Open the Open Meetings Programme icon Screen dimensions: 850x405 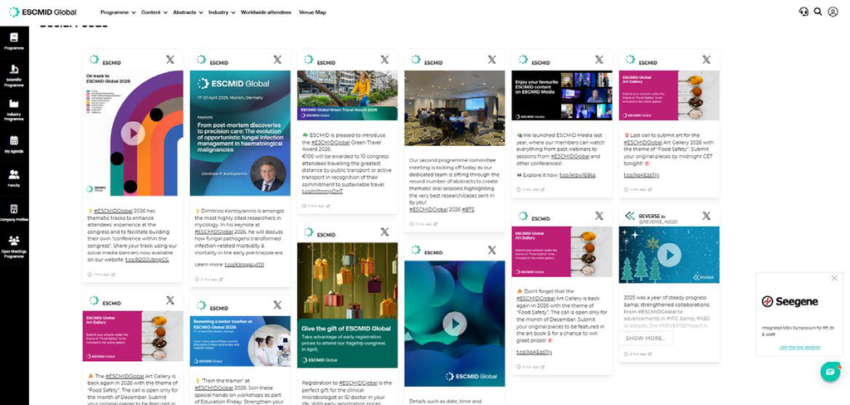pos(14,241)
